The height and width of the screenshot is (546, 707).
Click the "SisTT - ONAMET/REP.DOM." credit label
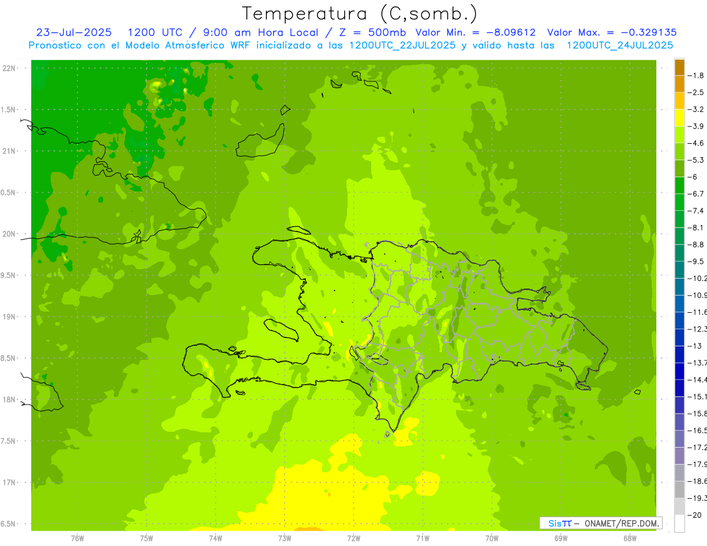[x=600, y=523]
